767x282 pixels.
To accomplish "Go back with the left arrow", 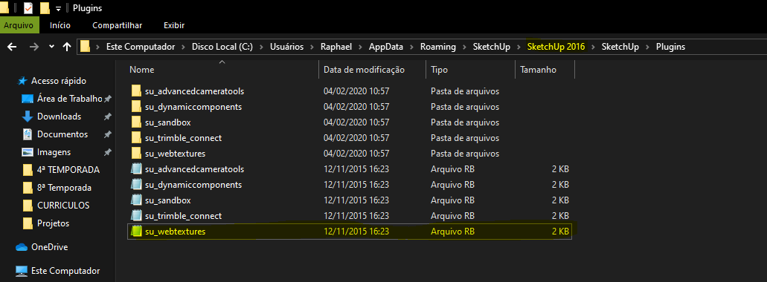I will tap(12, 47).
